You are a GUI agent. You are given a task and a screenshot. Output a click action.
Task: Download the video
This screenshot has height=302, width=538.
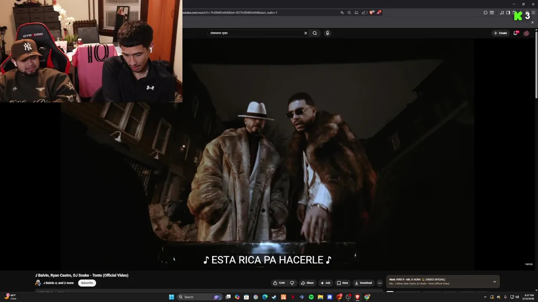tap(364, 283)
